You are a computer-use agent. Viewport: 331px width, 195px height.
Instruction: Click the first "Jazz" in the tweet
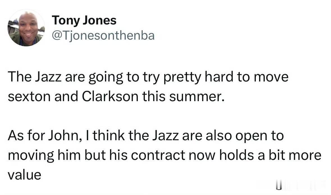(48, 77)
